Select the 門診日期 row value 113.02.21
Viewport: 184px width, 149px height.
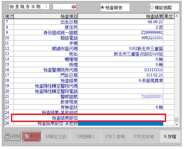pos(121,75)
